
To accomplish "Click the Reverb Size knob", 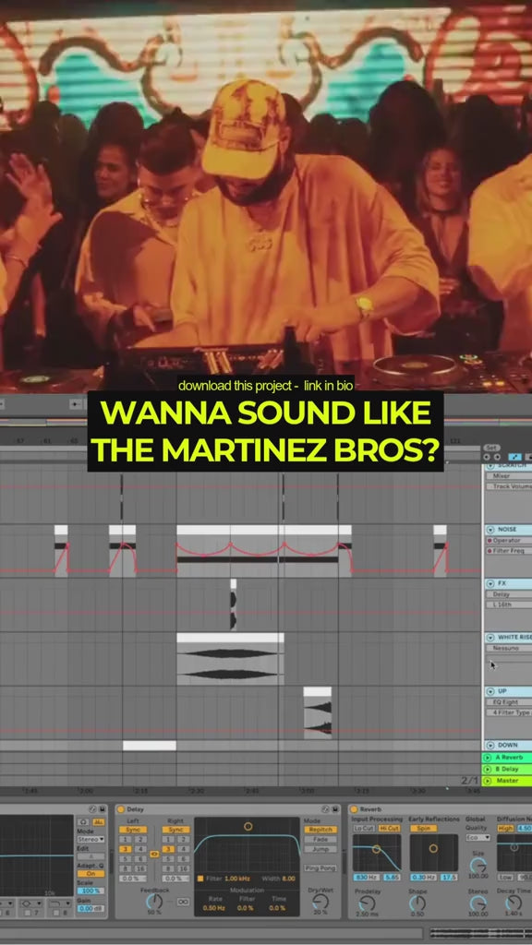I will (x=478, y=866).
